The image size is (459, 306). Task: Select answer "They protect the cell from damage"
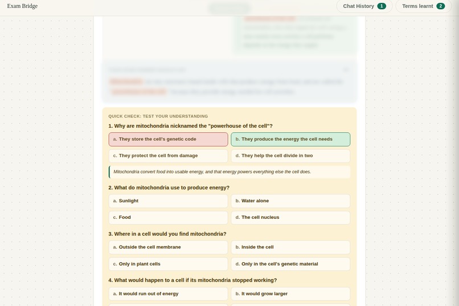pyautogui.click(x=169, y=156)
